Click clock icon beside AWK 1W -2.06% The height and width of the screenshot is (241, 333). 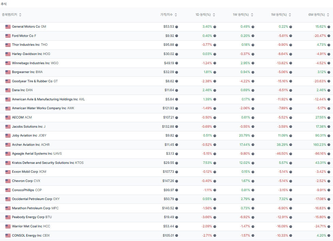(253, 108)
